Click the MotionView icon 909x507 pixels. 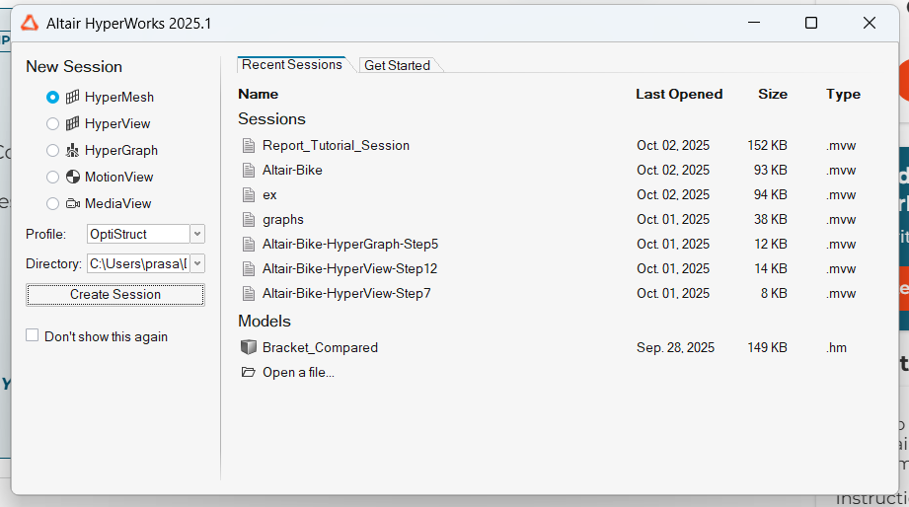72,178
